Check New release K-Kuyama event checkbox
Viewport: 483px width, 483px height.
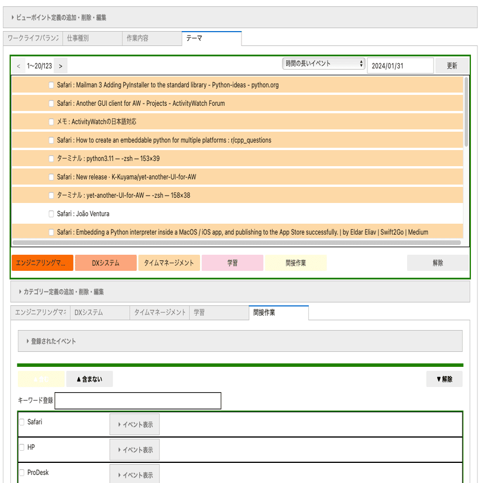(x=51, y=177)
